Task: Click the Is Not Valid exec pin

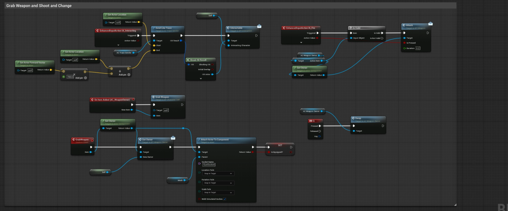Action: pyautogui.click(x=382, y=38)
